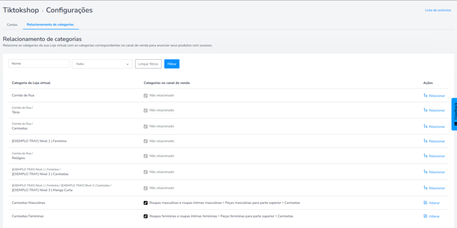Open the Todos filter dropdown
This screenshot has width=457, height=228.
pos(102,64)
